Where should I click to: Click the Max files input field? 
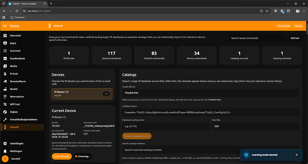[255, 126]
